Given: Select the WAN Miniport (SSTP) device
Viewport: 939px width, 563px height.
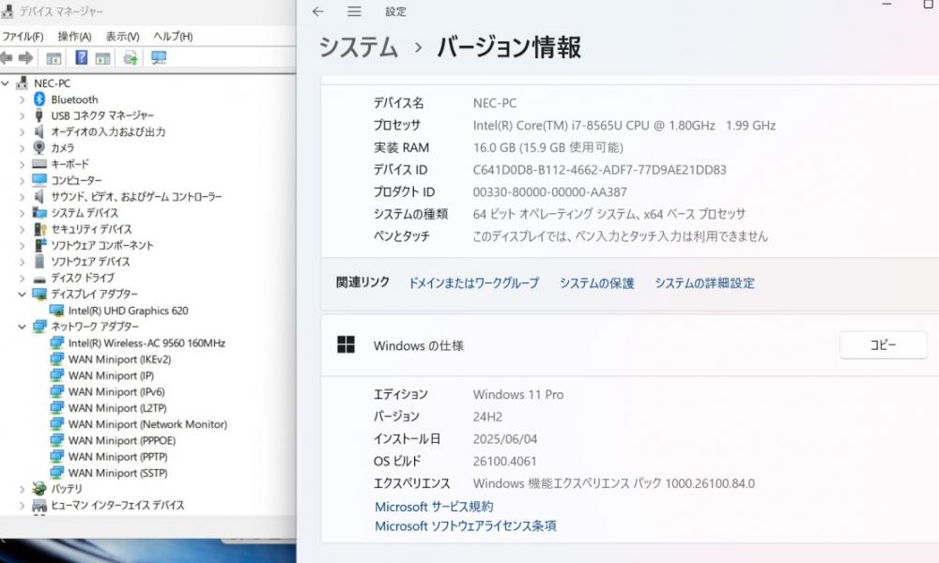Looking at the screenshot, I should tap(118, 473).
